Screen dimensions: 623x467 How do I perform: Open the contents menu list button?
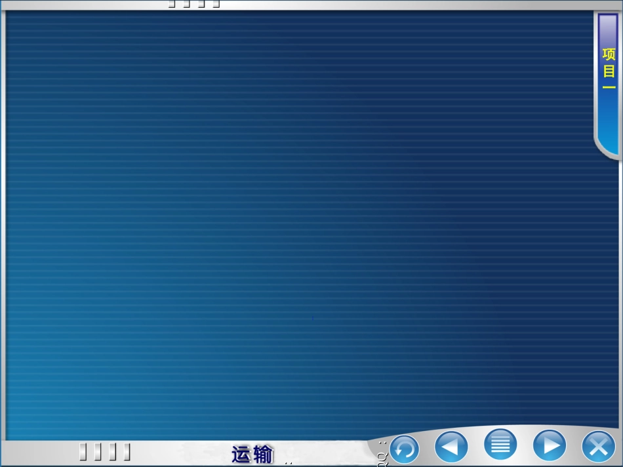[x=500, y=444]
